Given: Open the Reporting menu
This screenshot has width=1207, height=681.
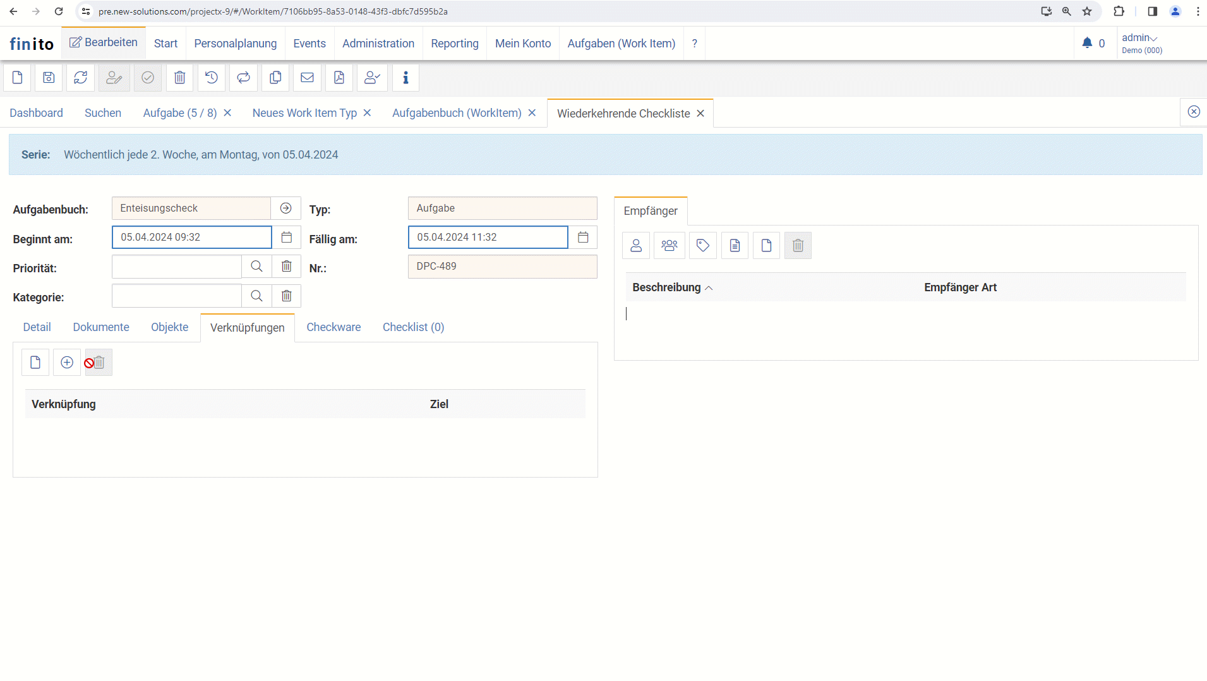Looking at the screenshot, I should point(454,44).
